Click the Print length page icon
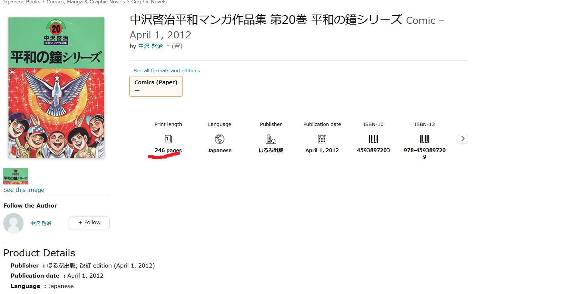Viewport: 578px width, 294px height. point(168,139)
